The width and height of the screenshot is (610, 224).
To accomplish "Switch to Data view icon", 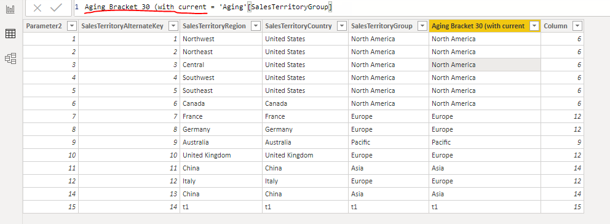I will (10, 34).
